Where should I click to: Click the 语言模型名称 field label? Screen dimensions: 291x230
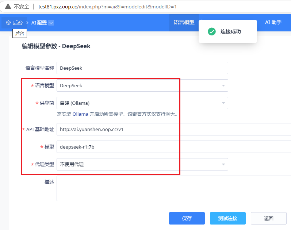(x=40, y=68)
